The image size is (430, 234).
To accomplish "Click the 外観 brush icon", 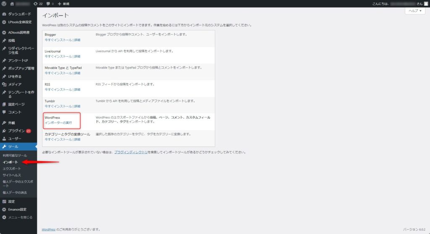I will point(4,123).
